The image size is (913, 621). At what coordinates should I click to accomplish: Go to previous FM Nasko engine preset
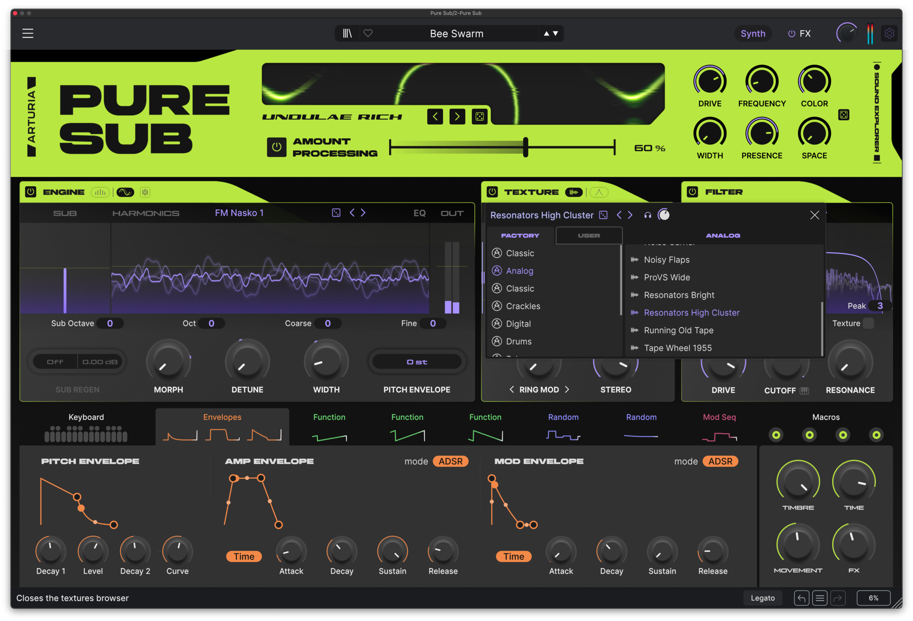coord(352,213)
